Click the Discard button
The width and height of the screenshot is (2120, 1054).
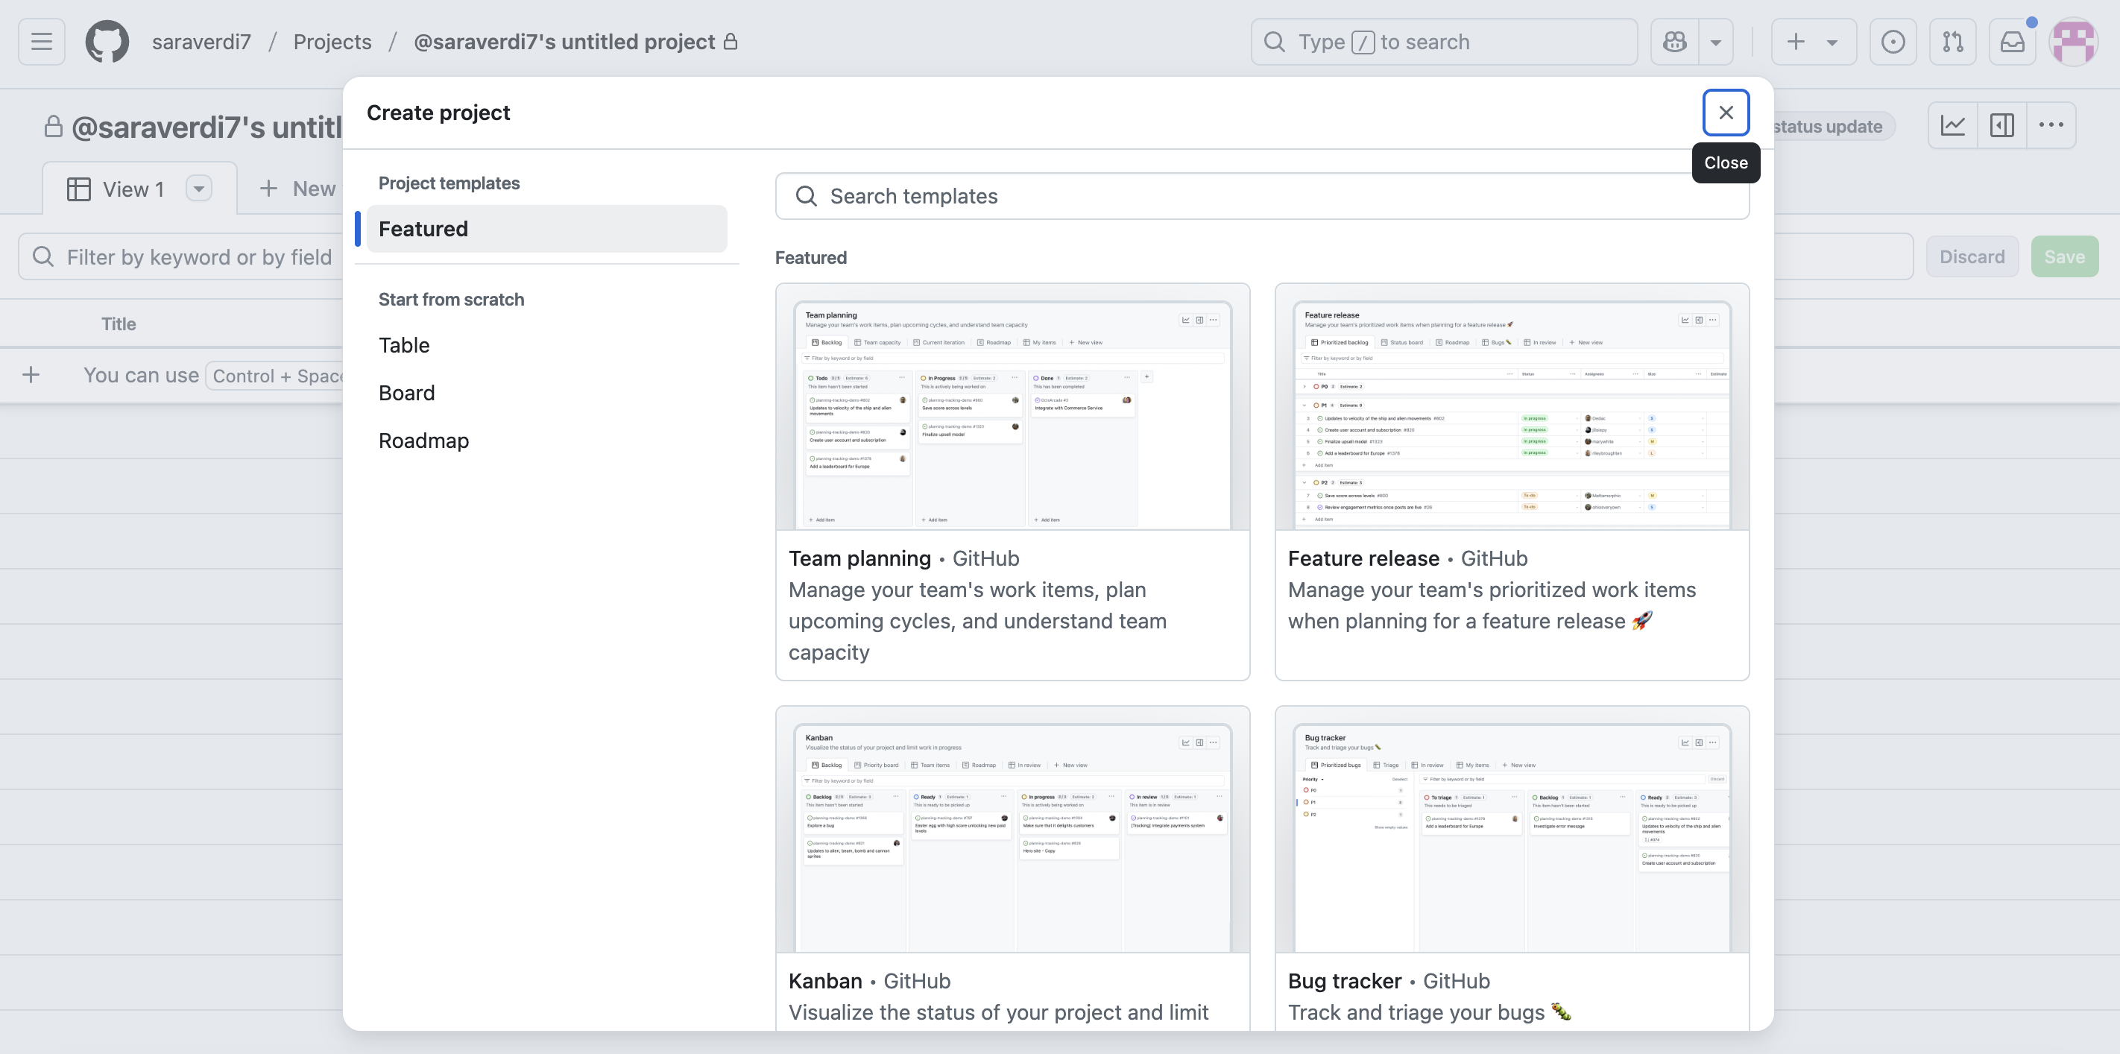tap(1972, 256)
